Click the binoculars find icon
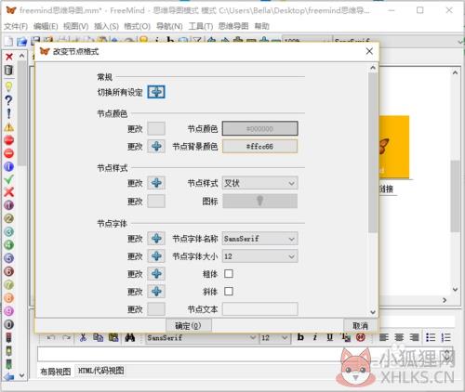The height and width of the screenshot is (392, 465). tap(130, 337)
